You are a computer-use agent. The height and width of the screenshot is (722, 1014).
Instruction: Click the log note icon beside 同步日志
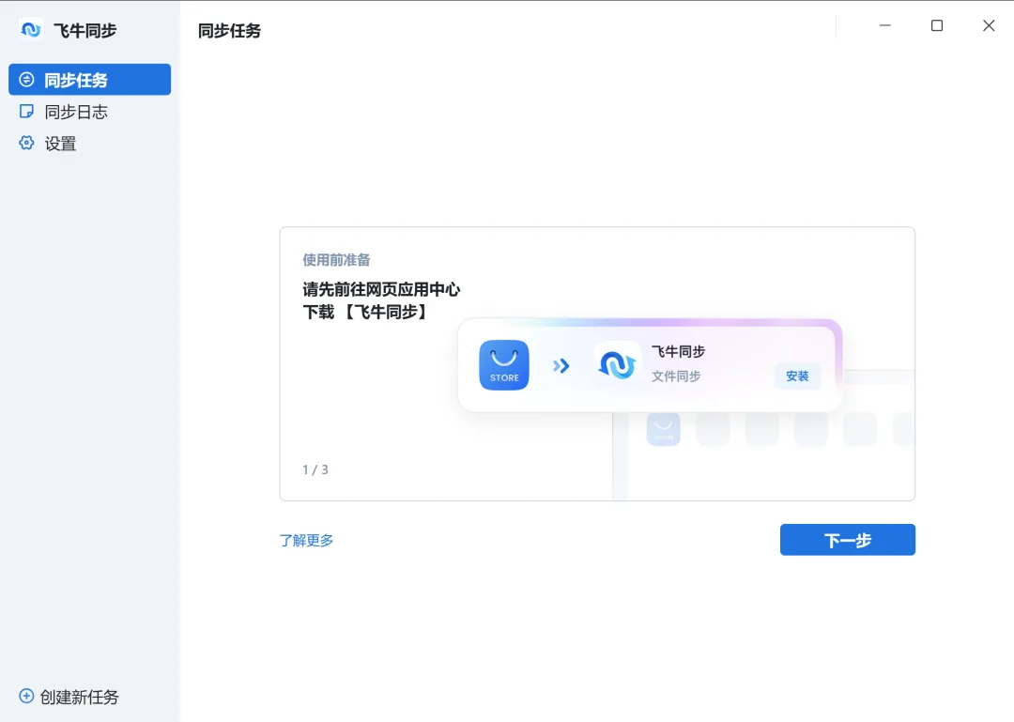pos(26,112)
